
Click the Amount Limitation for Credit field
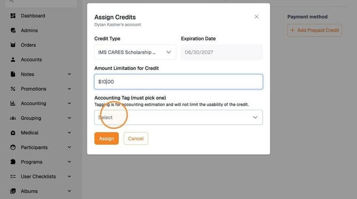178,82
